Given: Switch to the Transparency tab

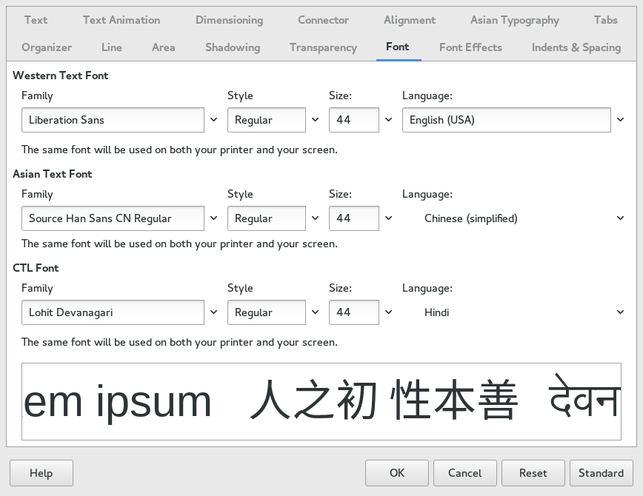Looking at the screenshot, I should tap(323, 47).
